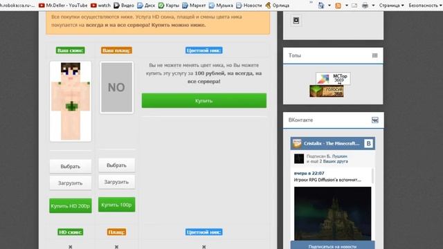Screen dimensions: 443x249
Task: Open the robokassa.ru bookmark
Action: [17, 5]
